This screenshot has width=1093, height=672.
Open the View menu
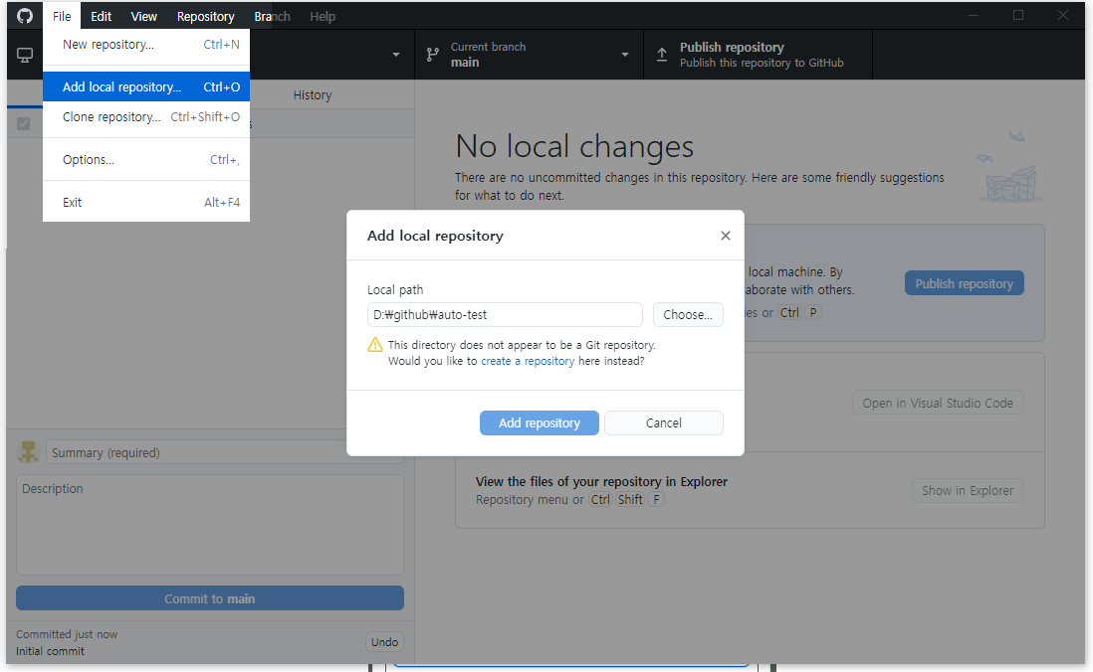pyautogui.click(x=143, y=16)
